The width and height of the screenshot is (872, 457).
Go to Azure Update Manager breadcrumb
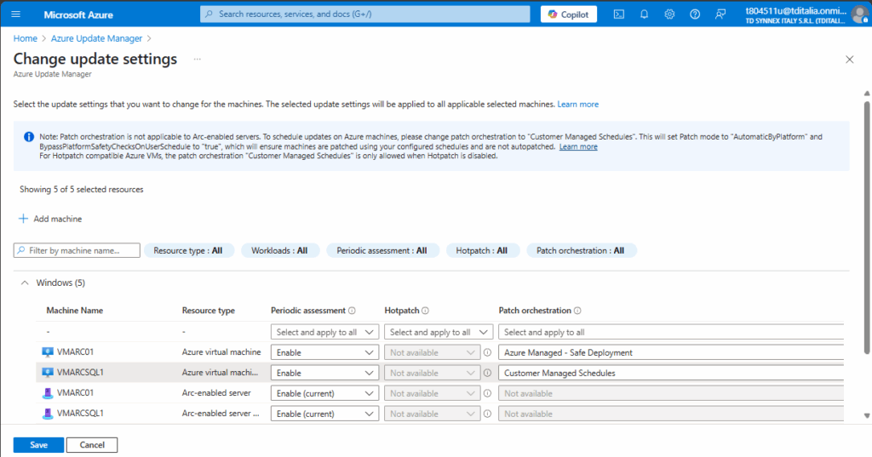pos(97,38)
